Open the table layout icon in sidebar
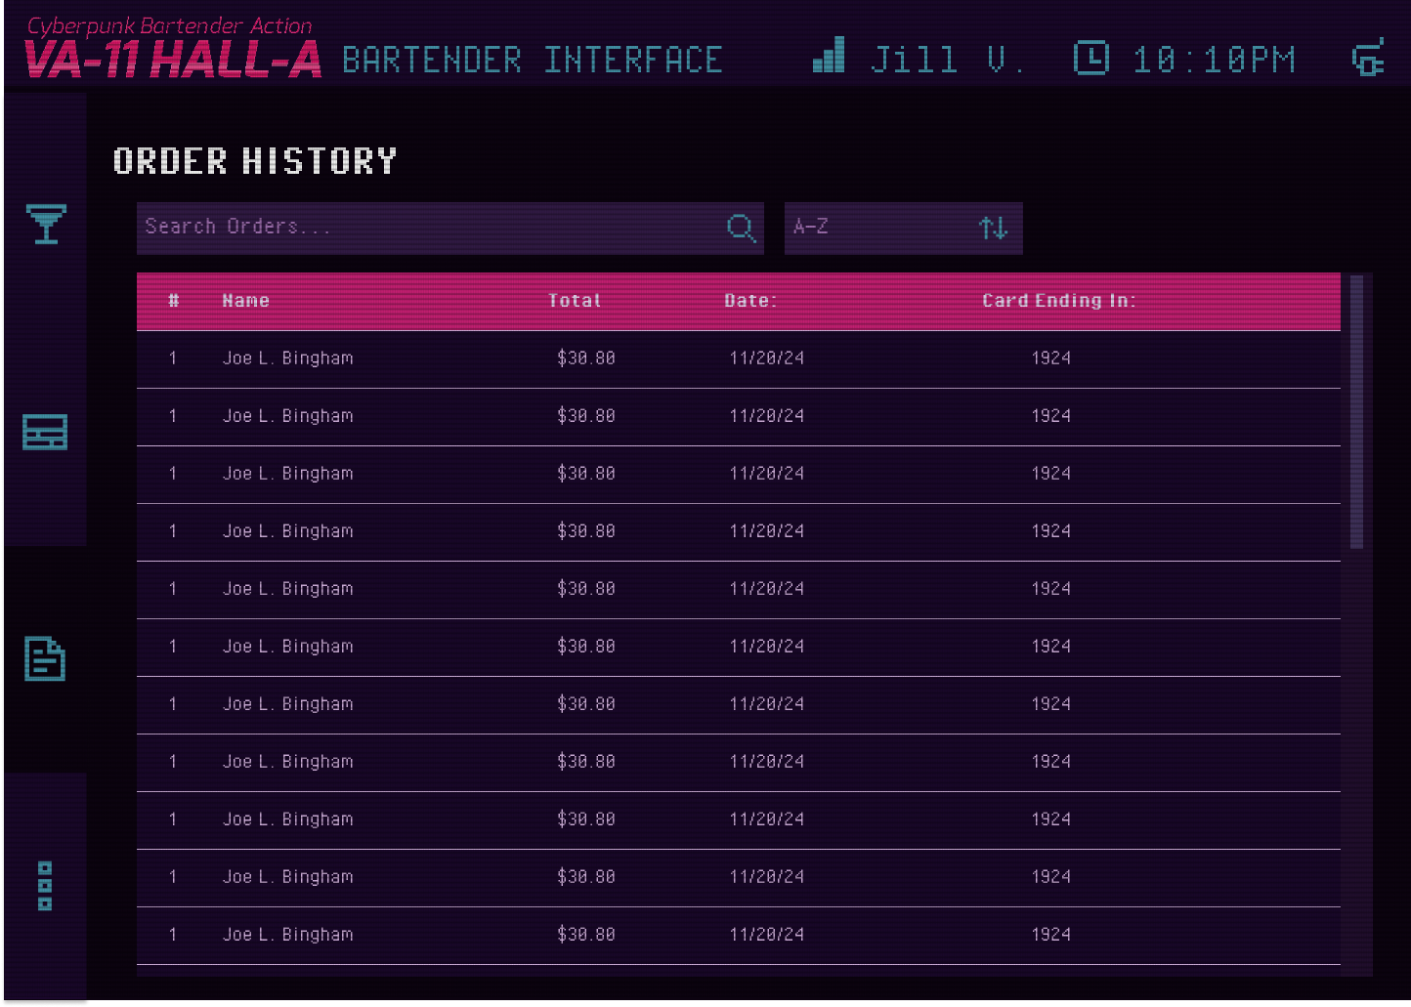The width and height of the screenshot is (1411, 1007). click(45, 432)
